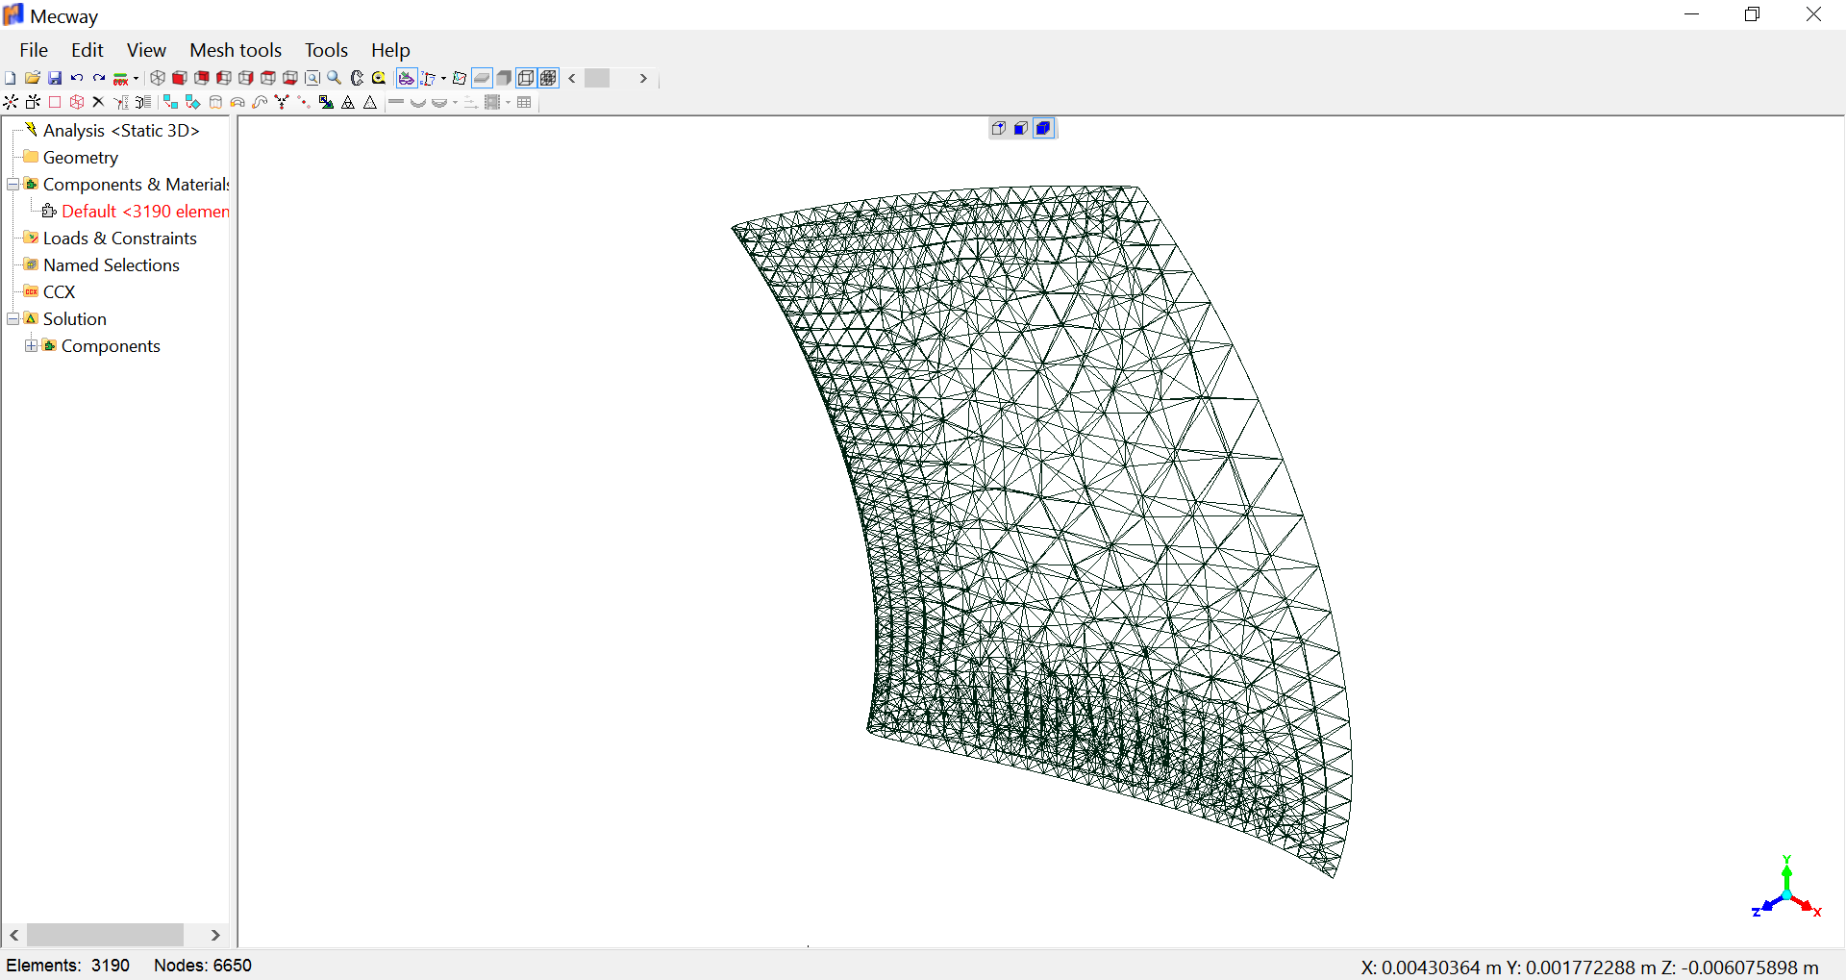Click the insert node between icon
Viewport: 1846px width, 980px height.
[304, 102]
